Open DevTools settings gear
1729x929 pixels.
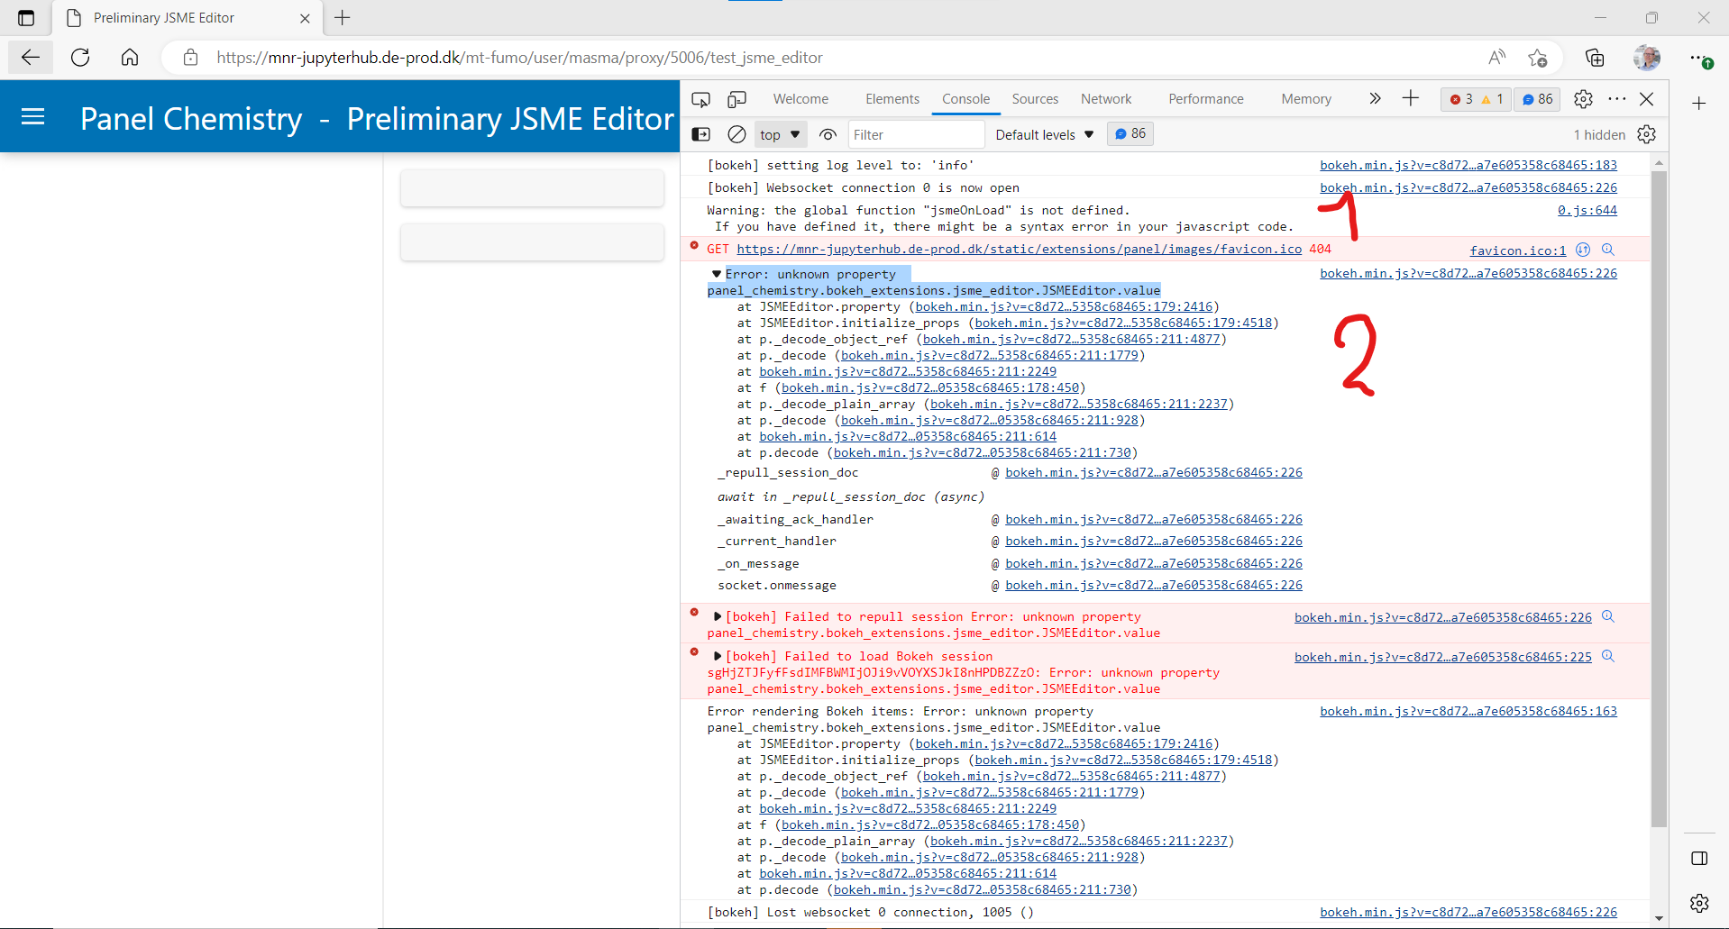tap(1583, 99)
